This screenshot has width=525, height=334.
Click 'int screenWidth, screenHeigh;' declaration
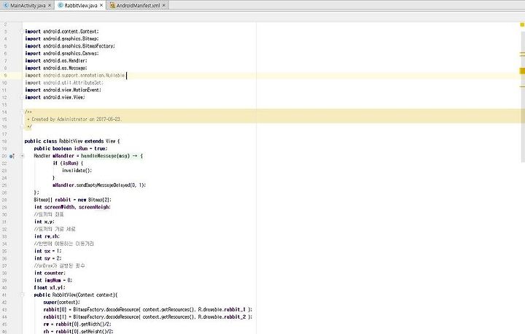click(72, 207)
